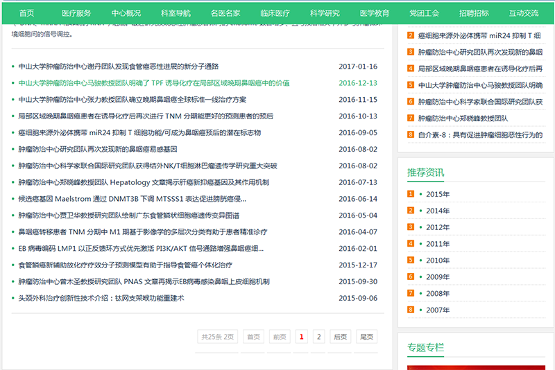Click the red banner thumbnail under 专题专栏
The width and height of the screenshot is (555, 370).
tap(476, 367)
